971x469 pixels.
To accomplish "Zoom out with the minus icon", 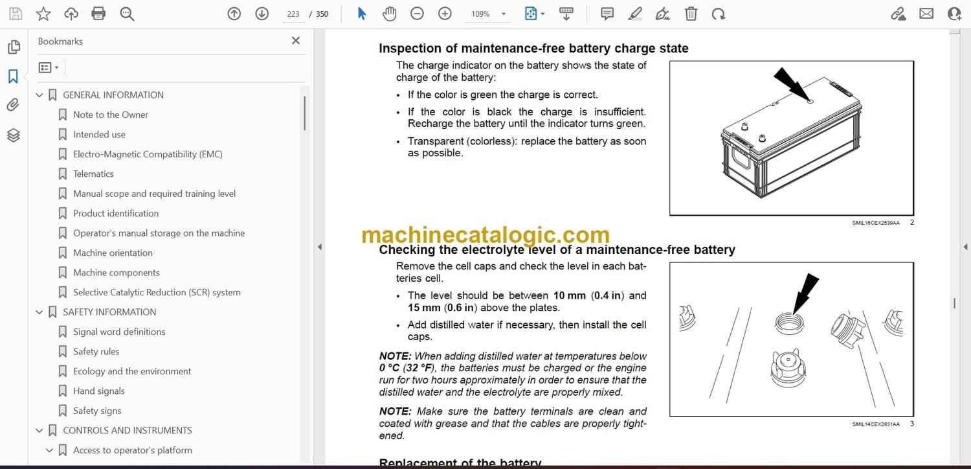I will click(418, 14).
